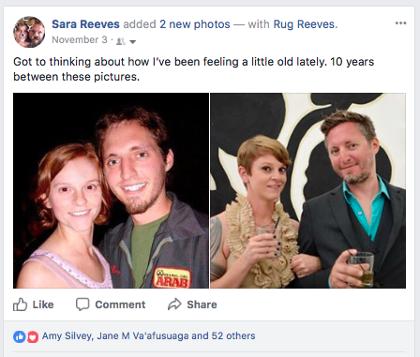Click the Like thumbs-up icon
This screenshot has height=357, width=420.
[x=20, y=305]
